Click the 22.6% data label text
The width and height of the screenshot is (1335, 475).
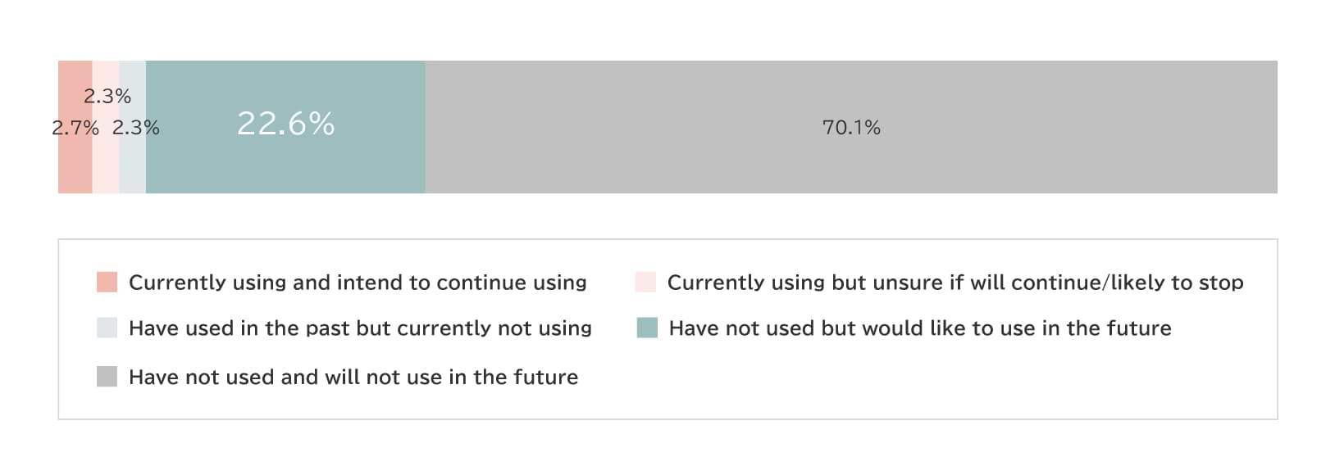click(x=285, y=124)
